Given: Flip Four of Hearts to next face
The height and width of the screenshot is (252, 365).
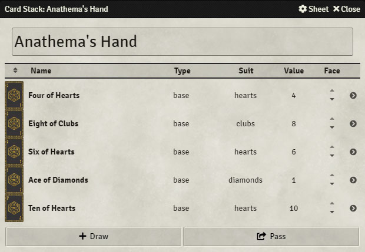Looking at the screenshot, I should tap(332, 90).
